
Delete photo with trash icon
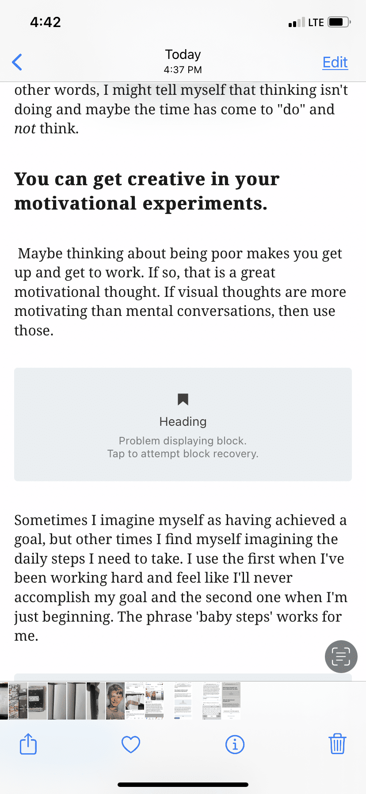point(337,744)
